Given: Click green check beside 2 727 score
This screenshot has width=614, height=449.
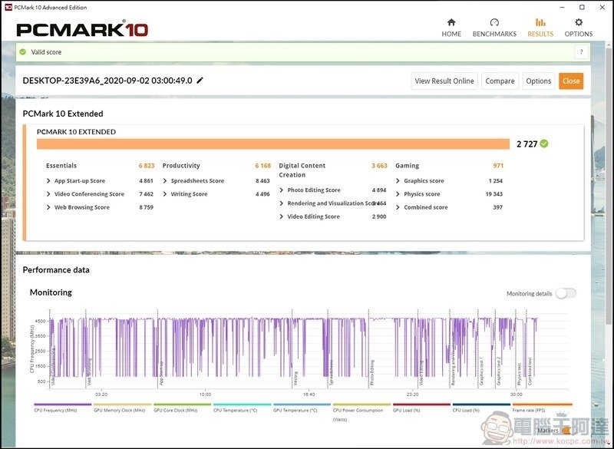Looking at the screenshot, I should click(544, 144).
